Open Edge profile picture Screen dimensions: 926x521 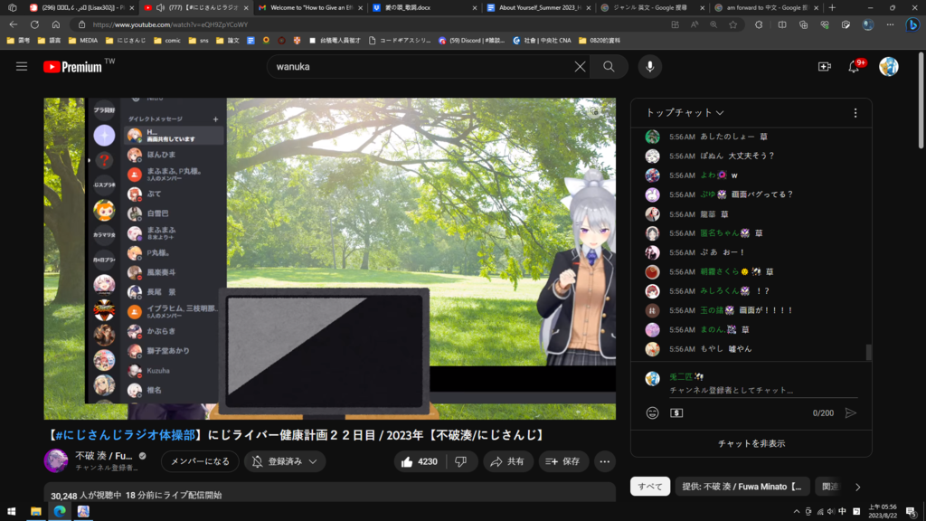click(867, 24)
